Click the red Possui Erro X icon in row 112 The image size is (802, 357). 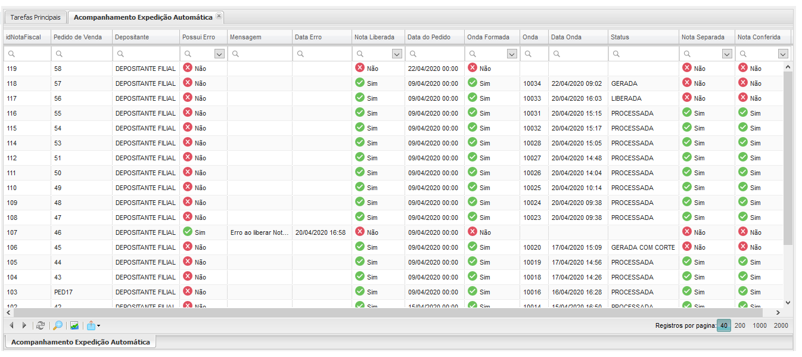188,157
